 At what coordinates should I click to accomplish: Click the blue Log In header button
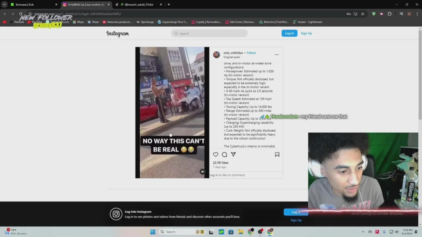pyautogui.click(x=289, y=33)
